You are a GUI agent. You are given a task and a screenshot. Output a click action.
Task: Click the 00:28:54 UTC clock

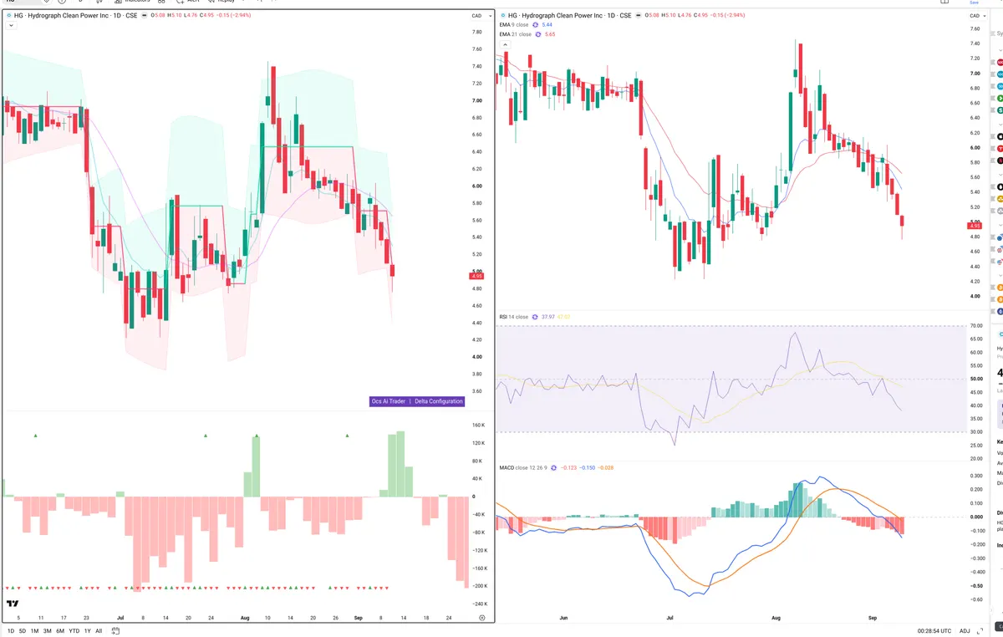[x=933, y=631]
